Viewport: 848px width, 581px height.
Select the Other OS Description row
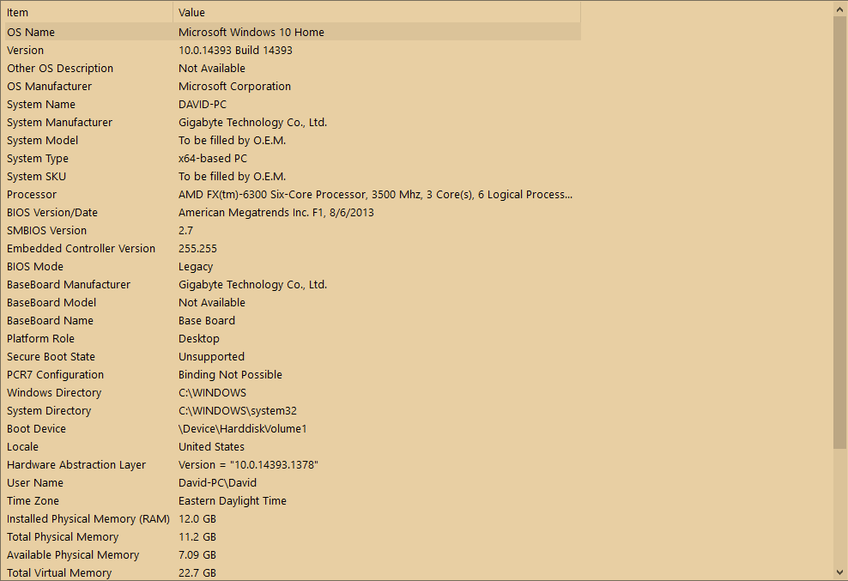(x=293, y=68)
